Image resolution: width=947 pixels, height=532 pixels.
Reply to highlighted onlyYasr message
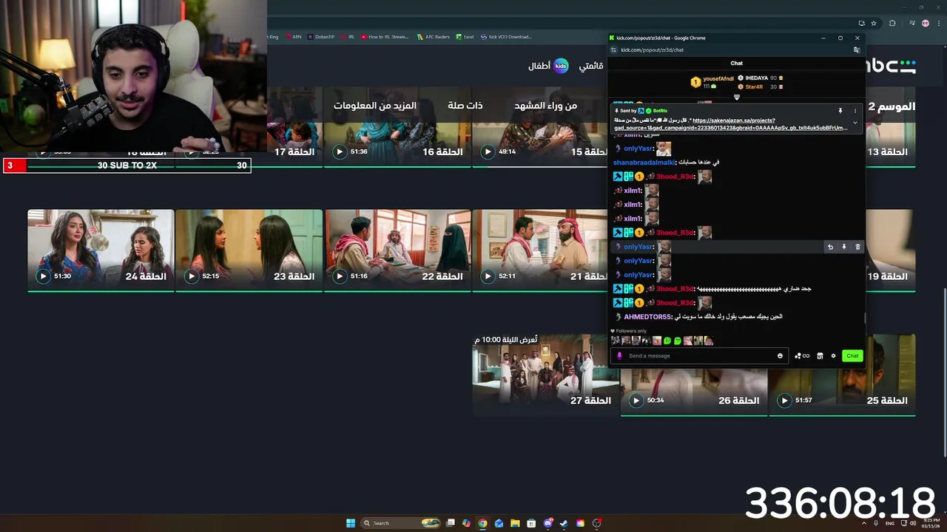[830, 247]
